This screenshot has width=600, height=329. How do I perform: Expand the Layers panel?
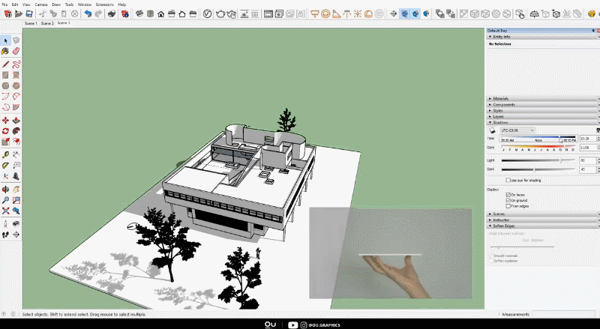(498, 116)
